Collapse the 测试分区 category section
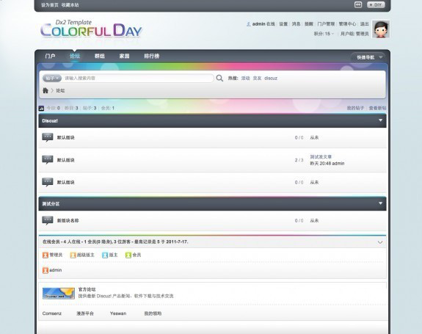Viewport: 422px width, 334px height. 380,203
